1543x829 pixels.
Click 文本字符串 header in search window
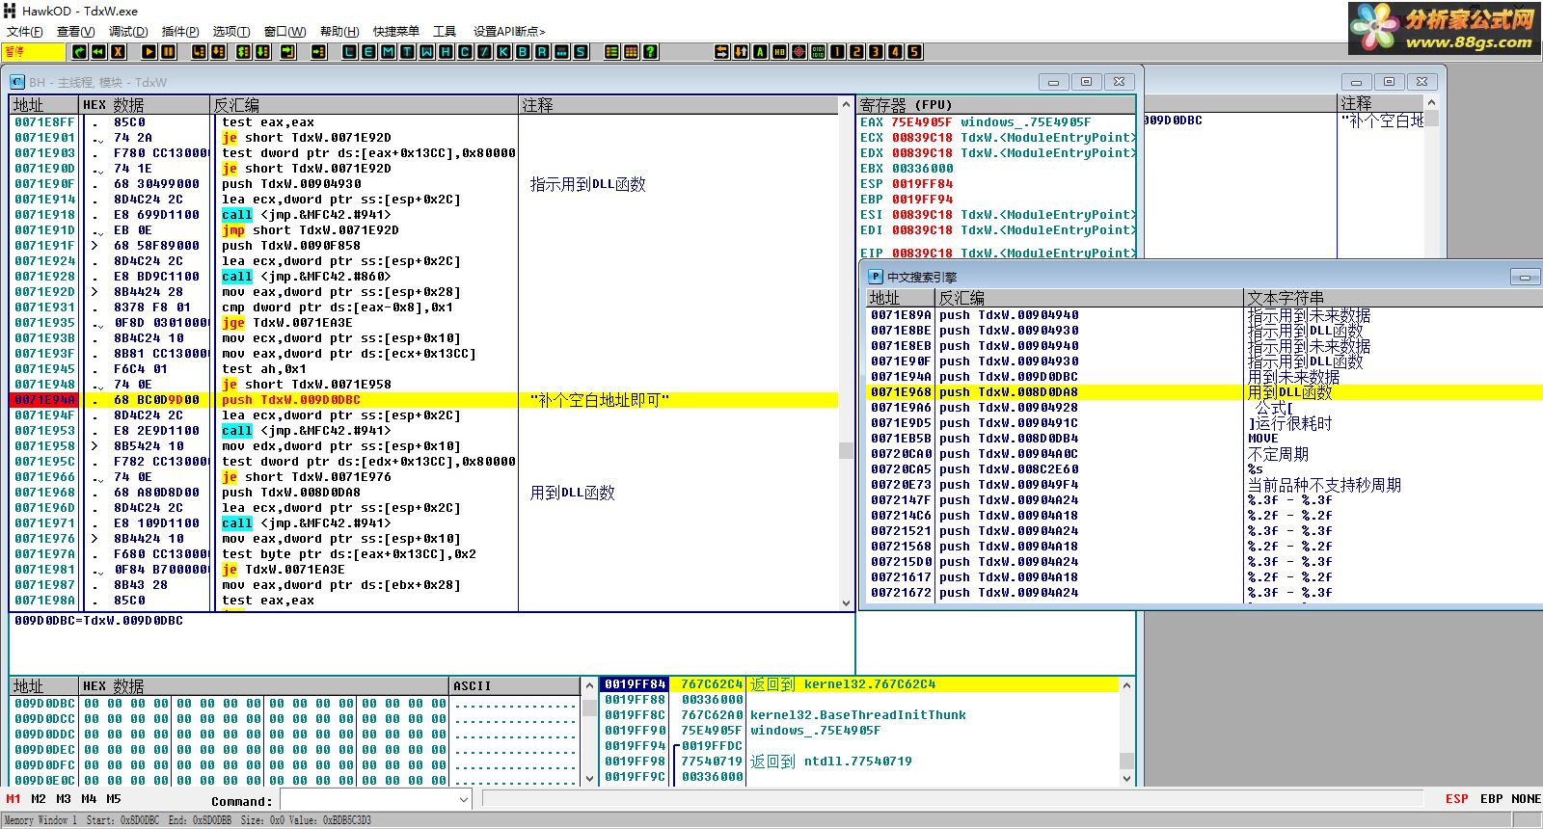1394,298
